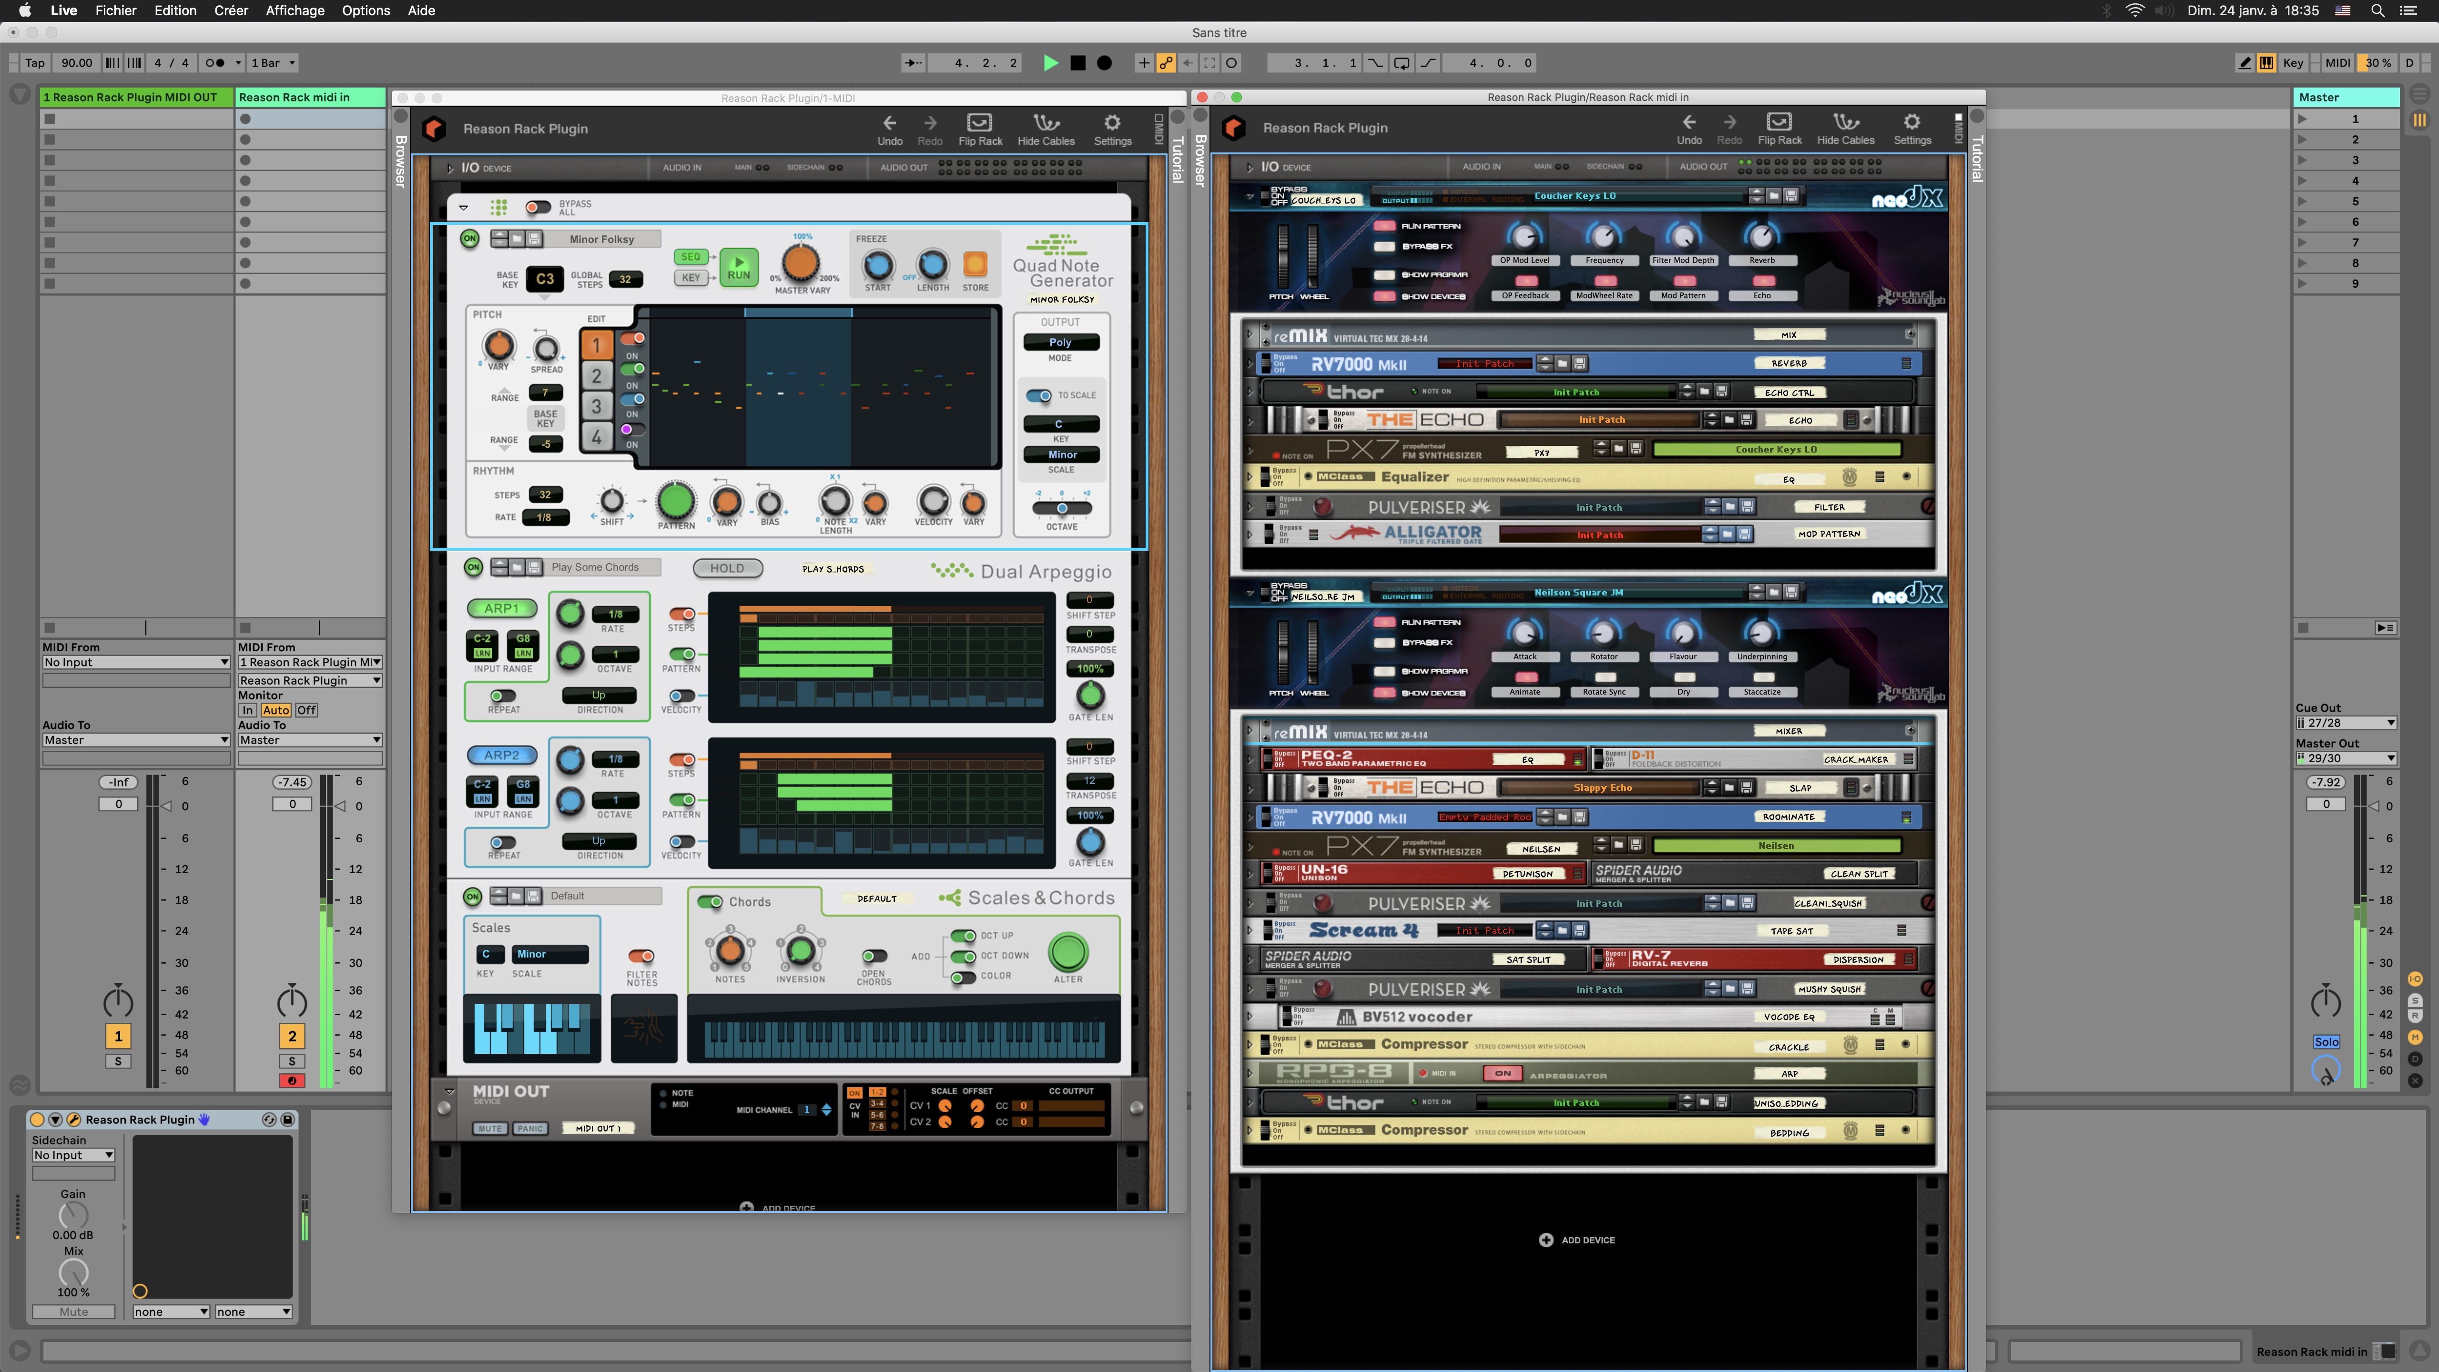2439x1372 pixels.
Task: Select pitch edit pattern 3 on Quad Note Generator
Action: pyautogui.click(x=597, y=407)
